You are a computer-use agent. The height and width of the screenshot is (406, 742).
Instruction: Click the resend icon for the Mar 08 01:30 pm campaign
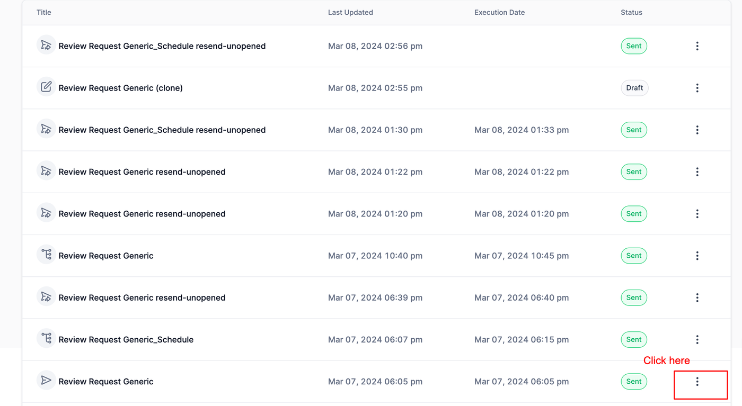(x=46, y=129)
